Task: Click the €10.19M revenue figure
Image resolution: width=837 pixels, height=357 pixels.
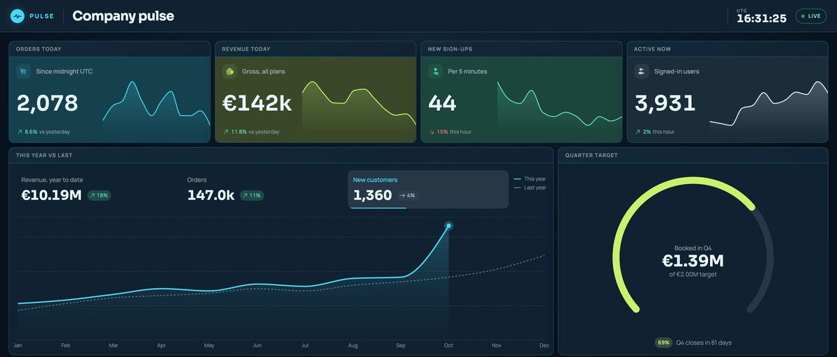Action: tap(52, 195)
